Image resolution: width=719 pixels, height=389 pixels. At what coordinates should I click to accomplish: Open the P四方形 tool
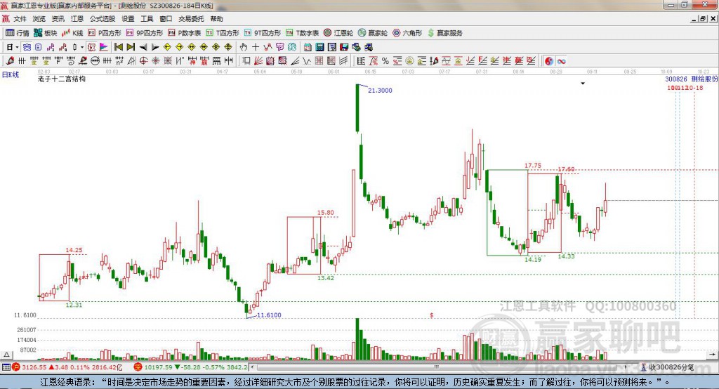point(105,33)
